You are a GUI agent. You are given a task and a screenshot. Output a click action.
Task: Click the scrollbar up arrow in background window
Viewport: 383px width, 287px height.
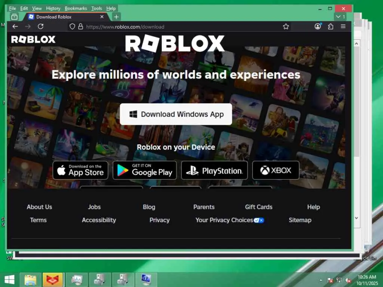[356, 44]
